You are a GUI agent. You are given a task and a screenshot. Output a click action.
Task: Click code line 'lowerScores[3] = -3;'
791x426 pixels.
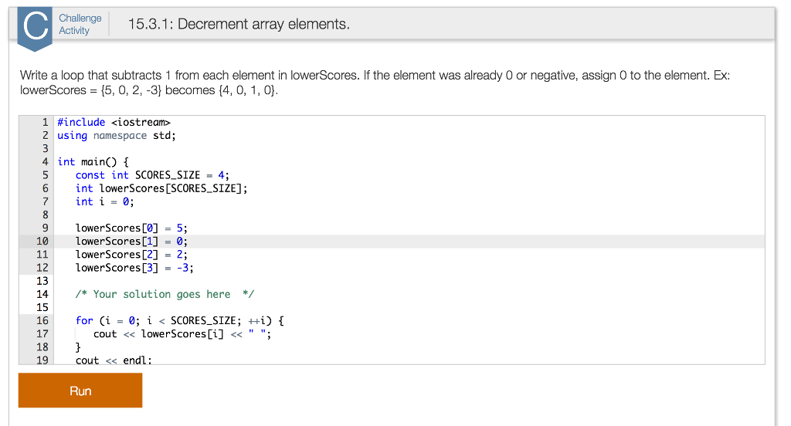coord(134,268)
